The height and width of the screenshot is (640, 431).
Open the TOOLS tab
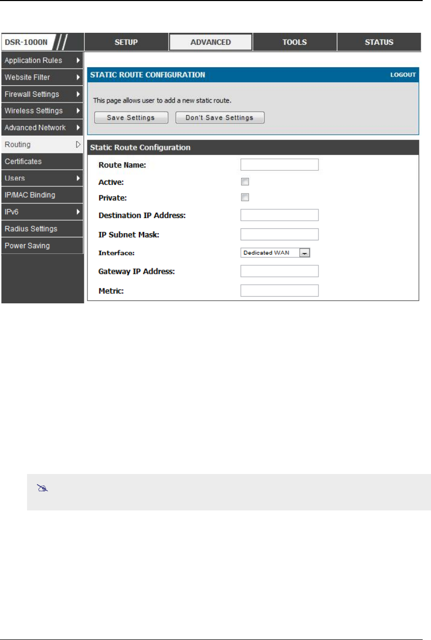pos(295,42)
